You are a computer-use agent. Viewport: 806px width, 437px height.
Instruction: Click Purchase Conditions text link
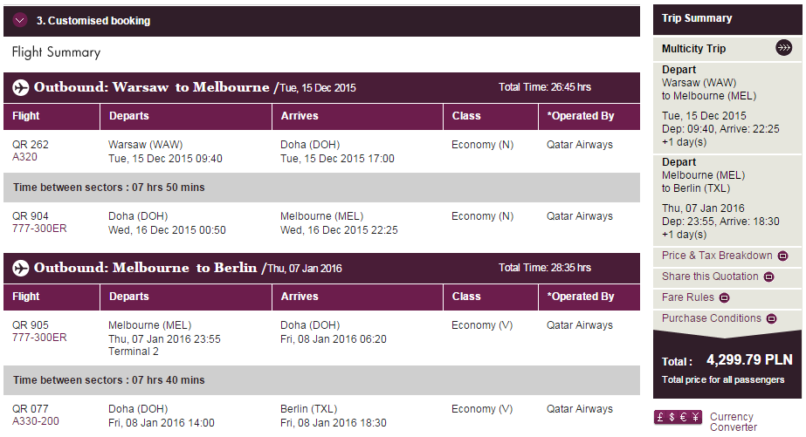click(x=711, y=318)
